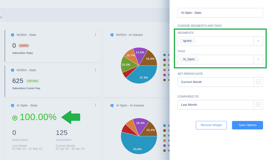Click shield icon of AI Optin - Stats widget
Image resolution: width=267 pixels, height=160 pixels.
pyautogui.click(x=12, y=106)
